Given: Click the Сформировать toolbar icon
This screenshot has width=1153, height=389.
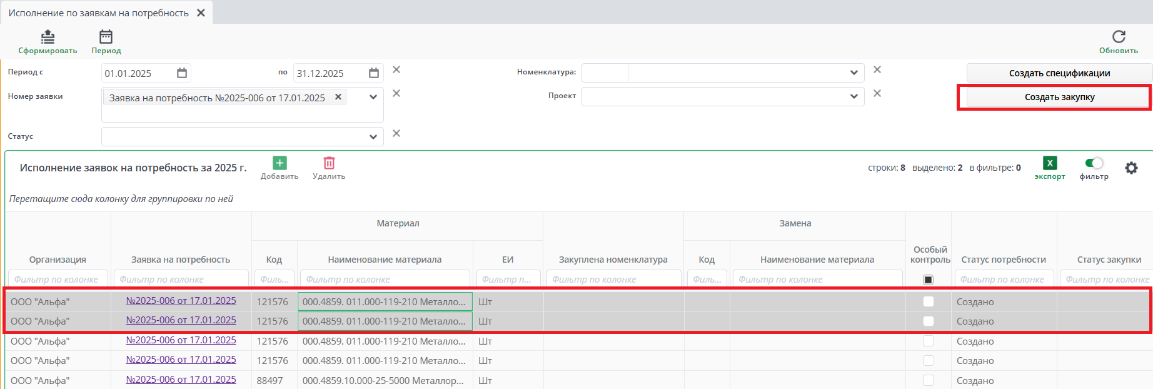Looking at the screenshot, I should 48,38.
